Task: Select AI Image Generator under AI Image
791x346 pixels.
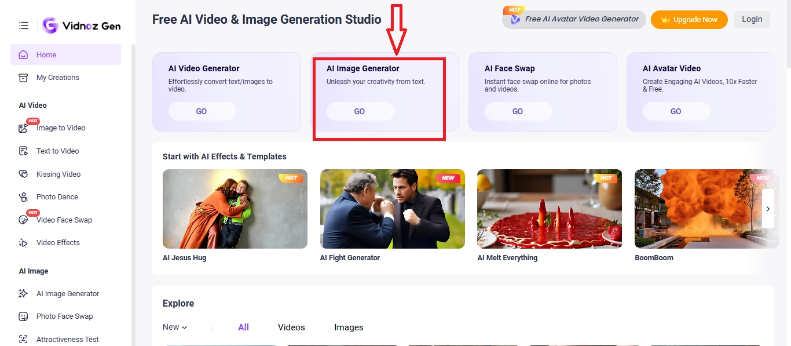Action: [68, 293]
